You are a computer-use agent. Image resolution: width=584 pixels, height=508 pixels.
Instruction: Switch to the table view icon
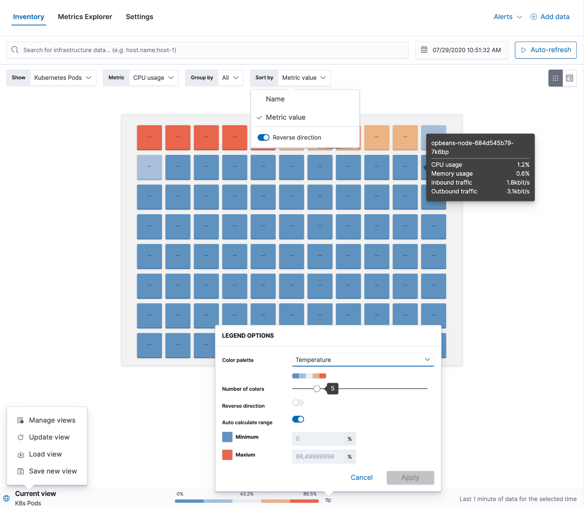point(569,78)
